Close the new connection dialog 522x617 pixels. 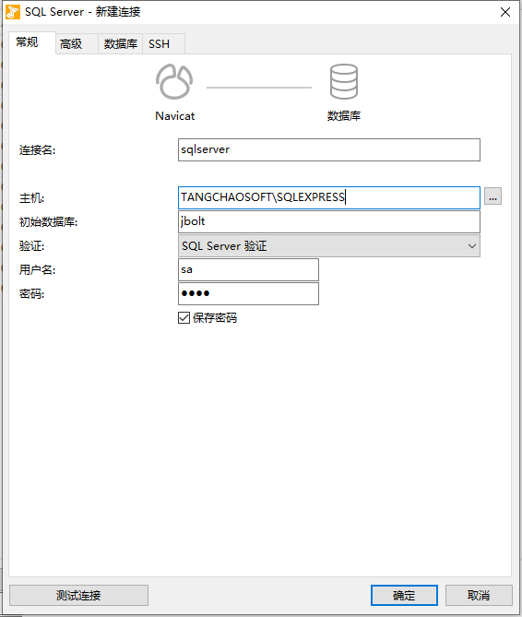(x=505, y=12)
